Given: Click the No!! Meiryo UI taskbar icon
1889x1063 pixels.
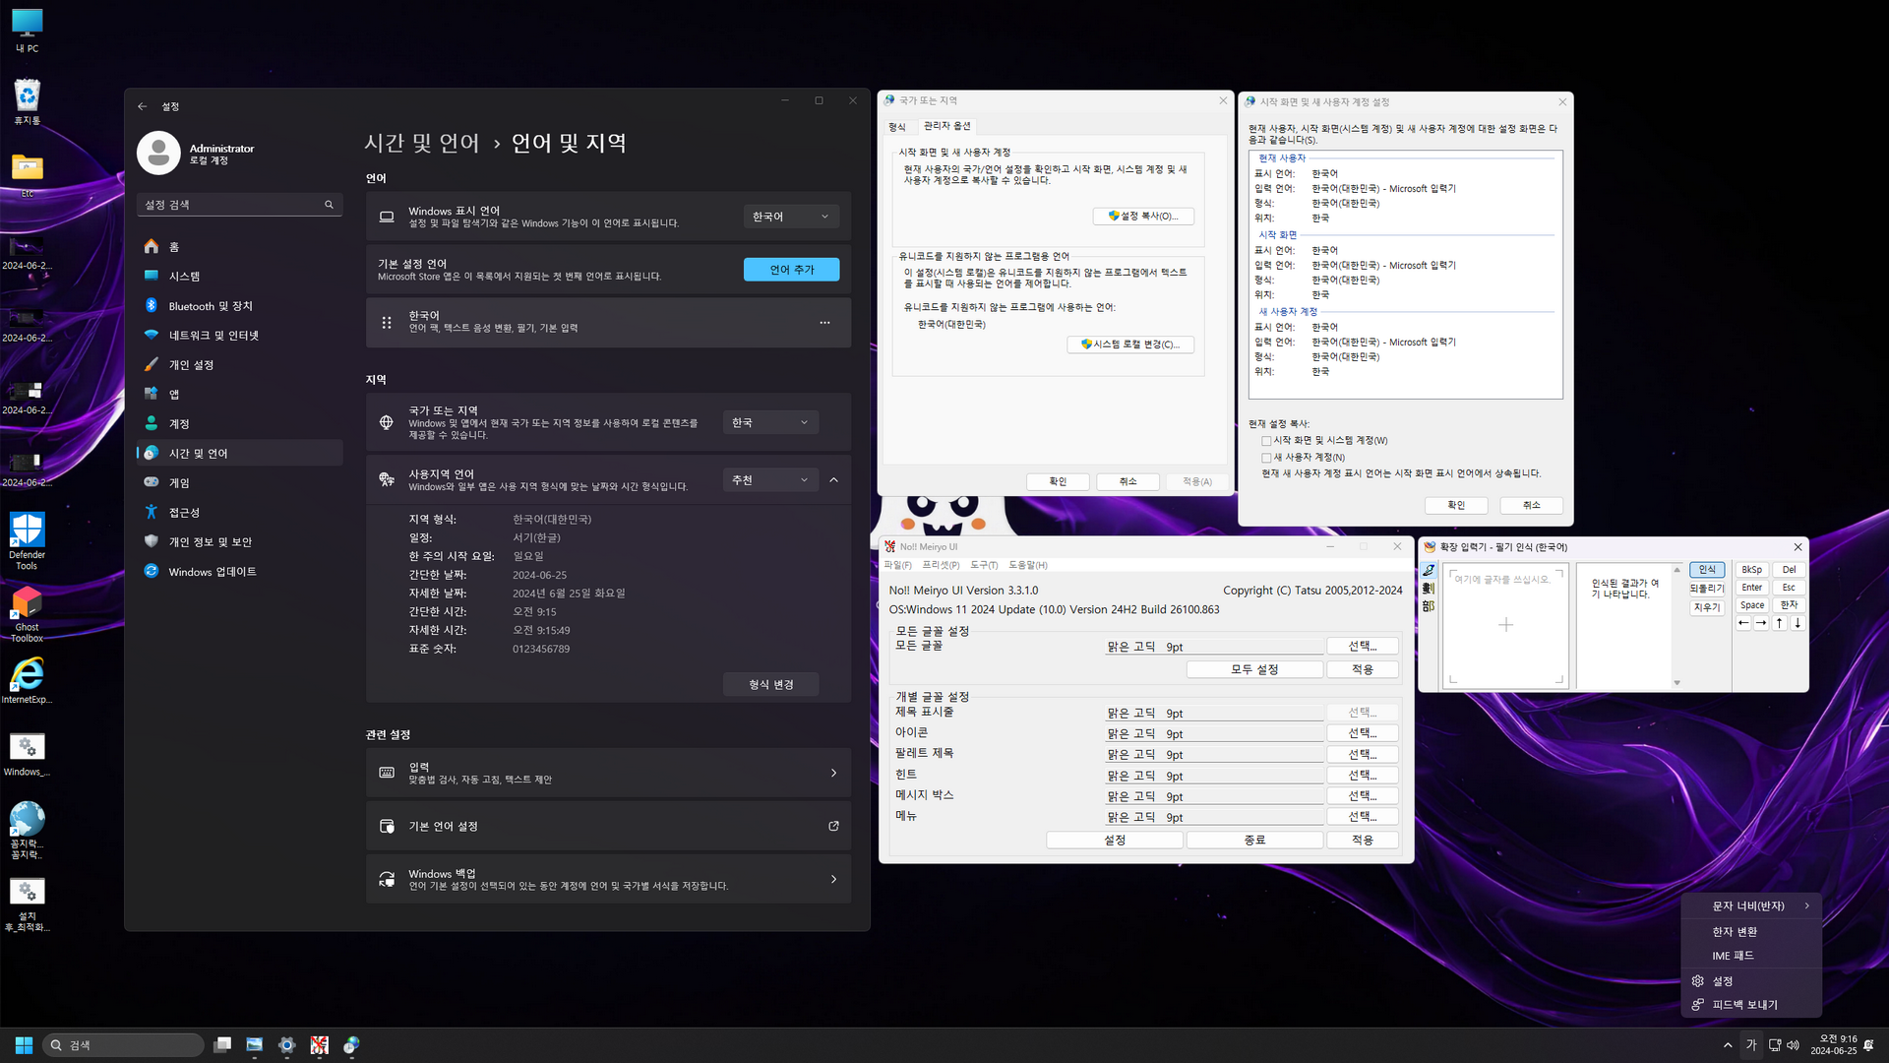Looking at the screenshot, I should click(x=319, y=1045).
